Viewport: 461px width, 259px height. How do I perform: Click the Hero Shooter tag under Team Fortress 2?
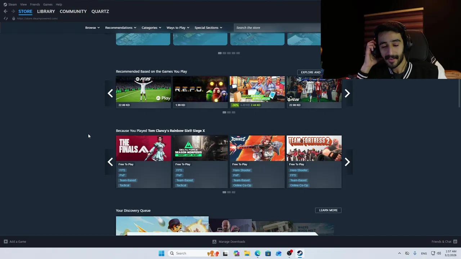pos(299,170)
